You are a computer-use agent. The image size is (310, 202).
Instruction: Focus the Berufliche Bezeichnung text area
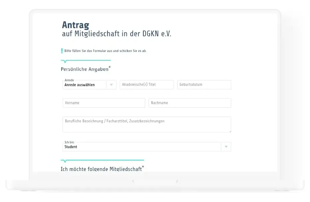coord(147,124)
